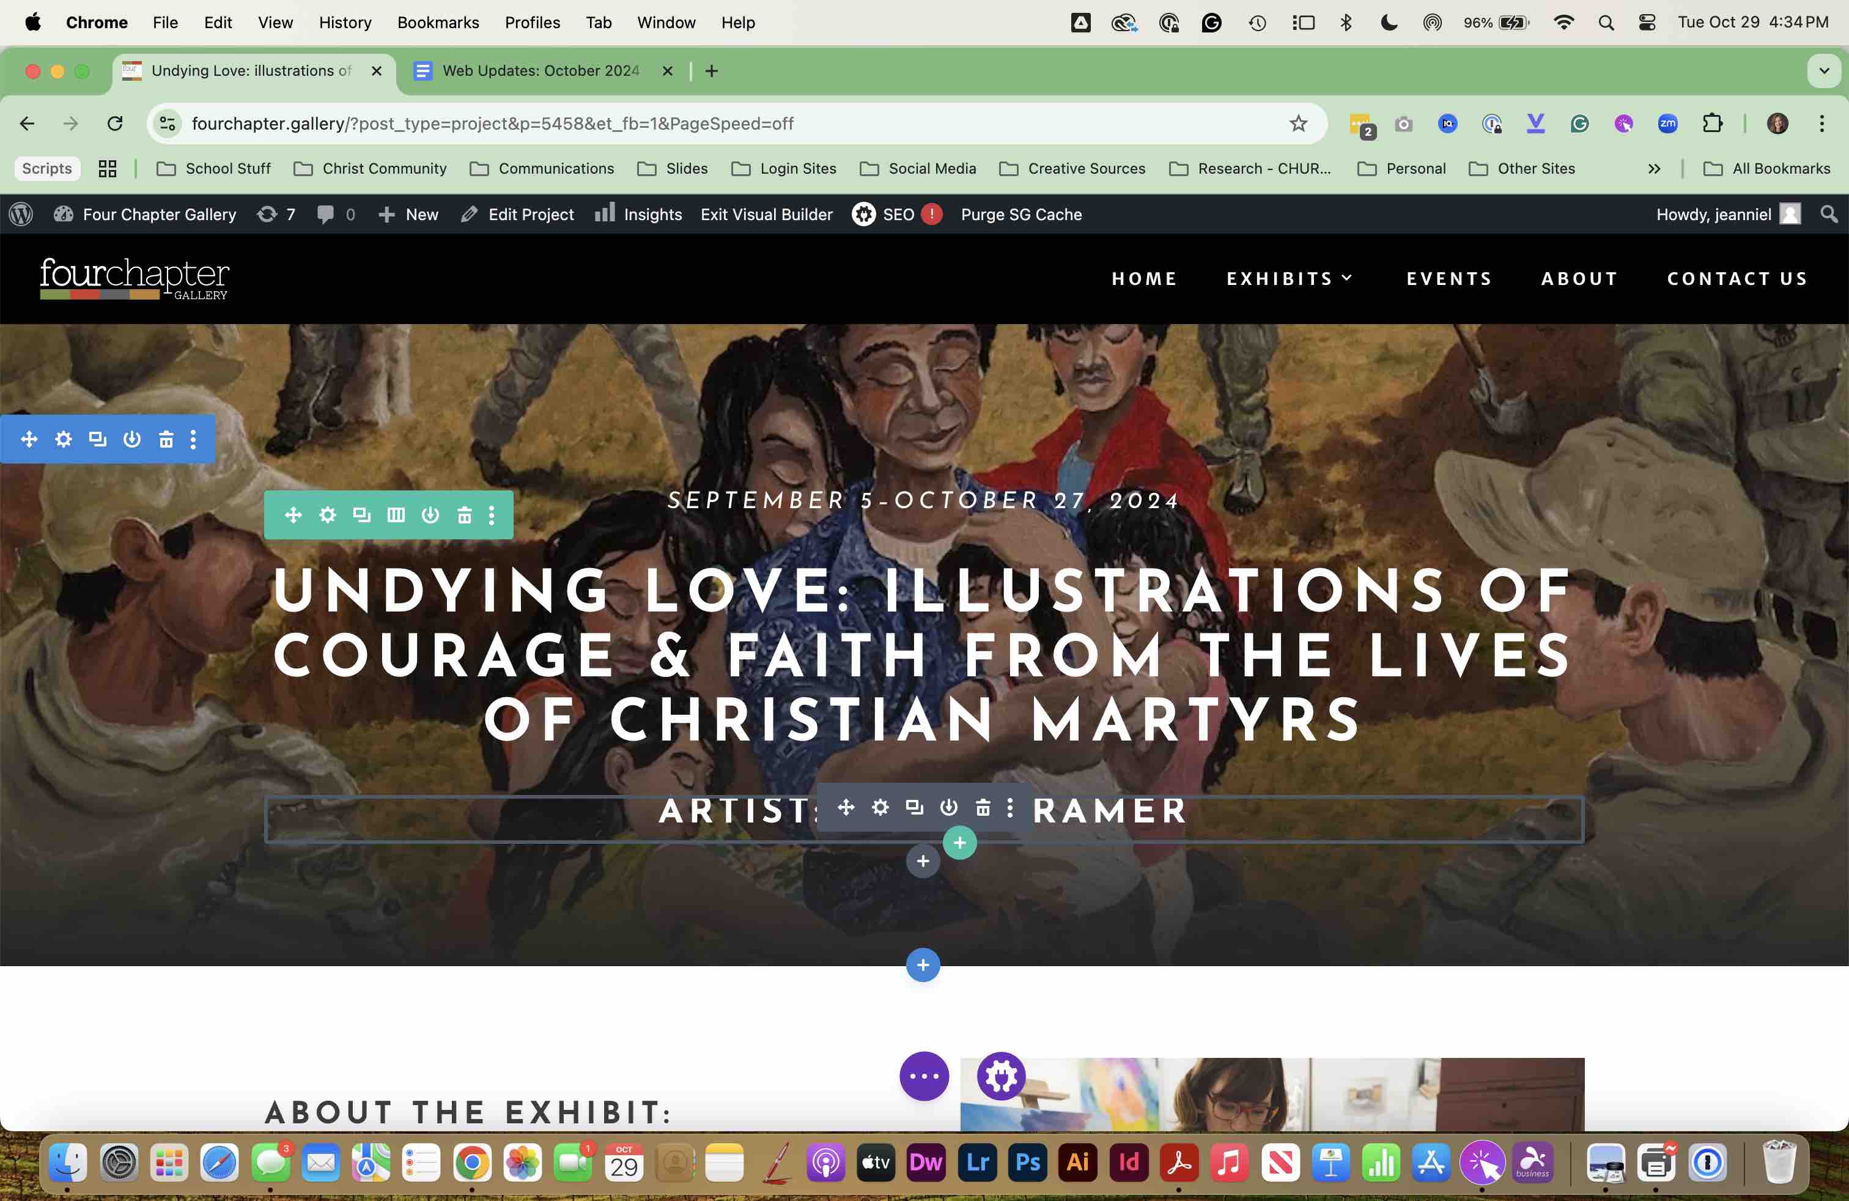
Task: Open site information icon in address bar
Action: coord(167,124)
